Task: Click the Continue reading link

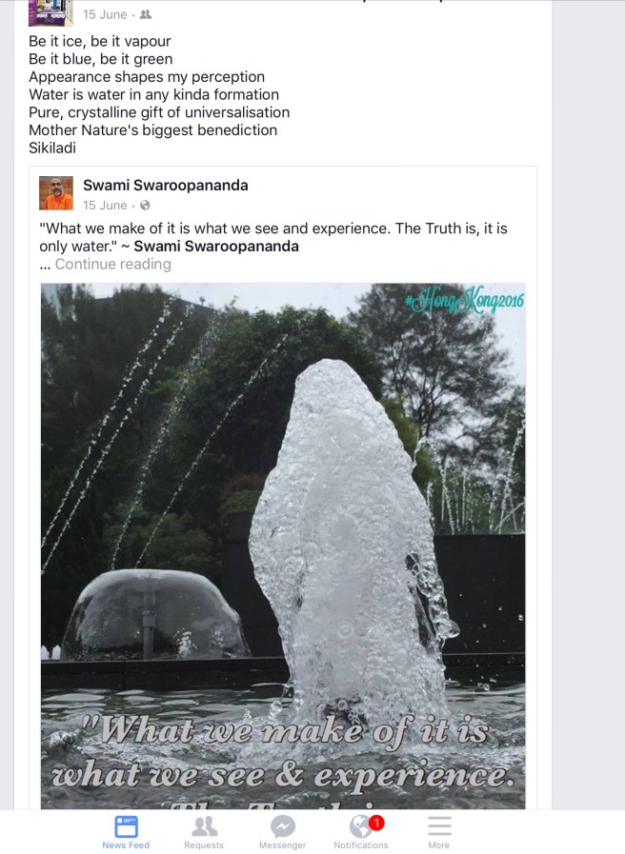Action: tap(112, 264)
